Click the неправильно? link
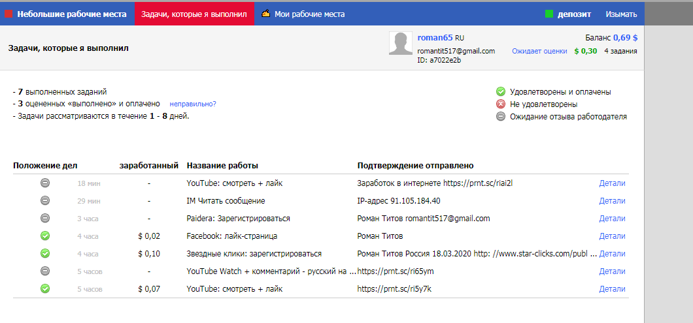The image size is (693, 323). click(x=193, y=104)
